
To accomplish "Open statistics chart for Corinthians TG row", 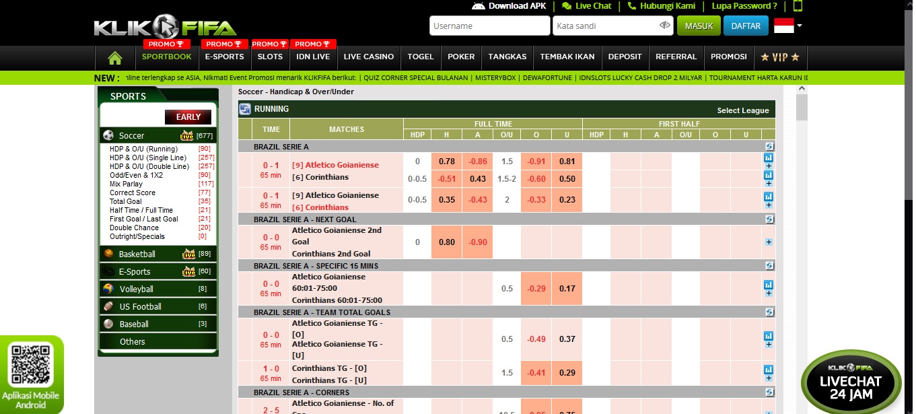I will 769,369.
